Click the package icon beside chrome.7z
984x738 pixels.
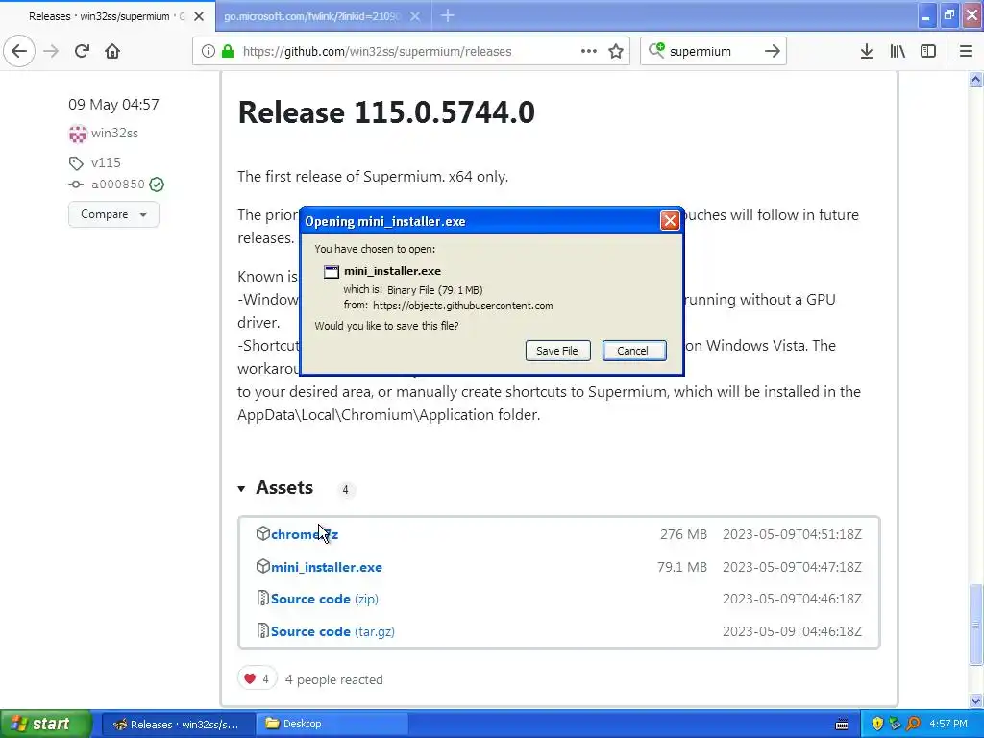(263, 533)
